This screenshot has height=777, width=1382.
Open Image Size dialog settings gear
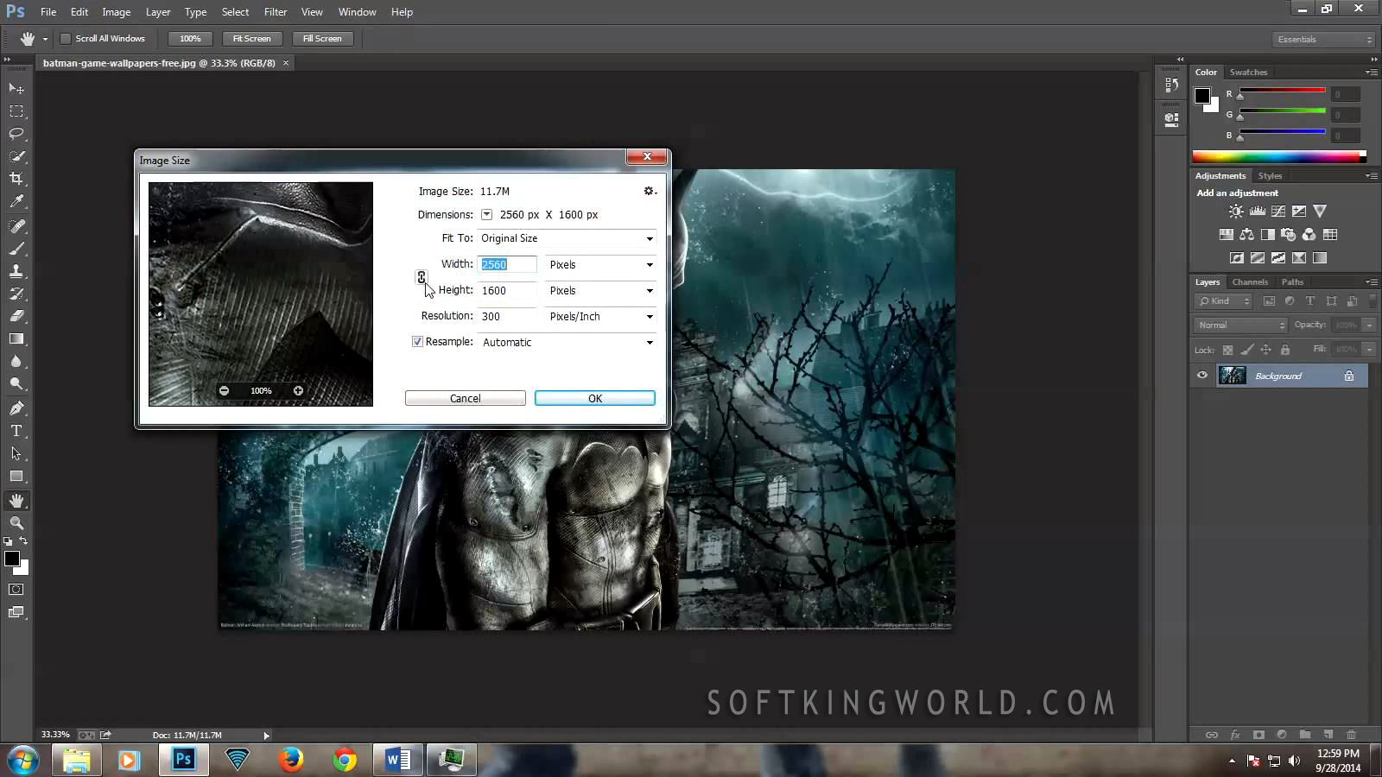650,191
